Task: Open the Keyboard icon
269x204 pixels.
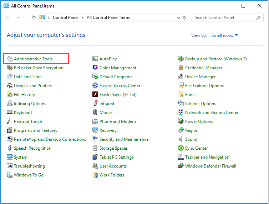Action: click(10, 113)
